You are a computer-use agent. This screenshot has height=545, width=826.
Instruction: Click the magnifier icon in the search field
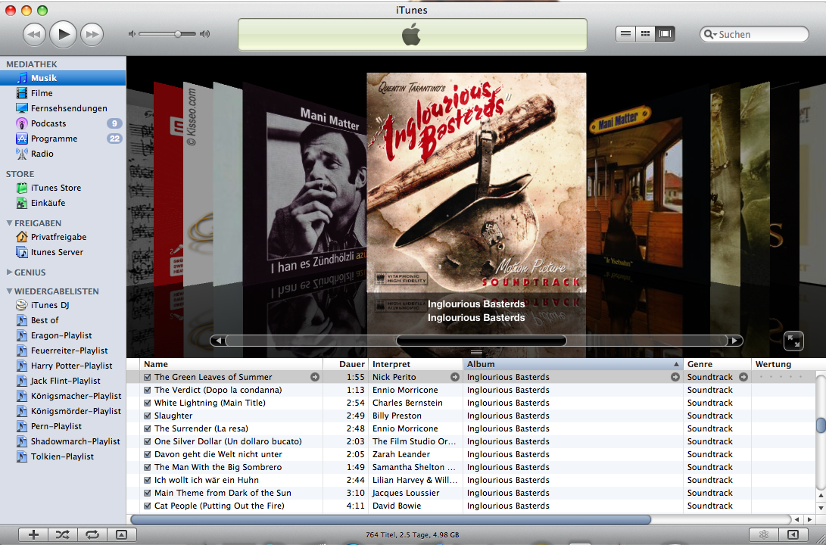tap(709, 34)
